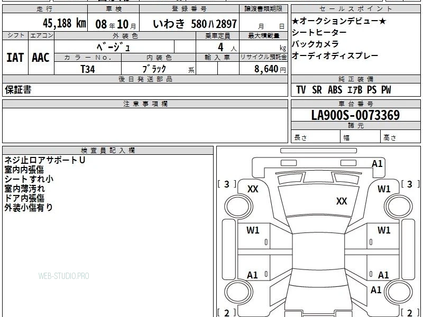Image resolution: width=423 pixels, height=317 pixels.
Task: Click the seating capacity 4人
Action: (x=227, y=48)
